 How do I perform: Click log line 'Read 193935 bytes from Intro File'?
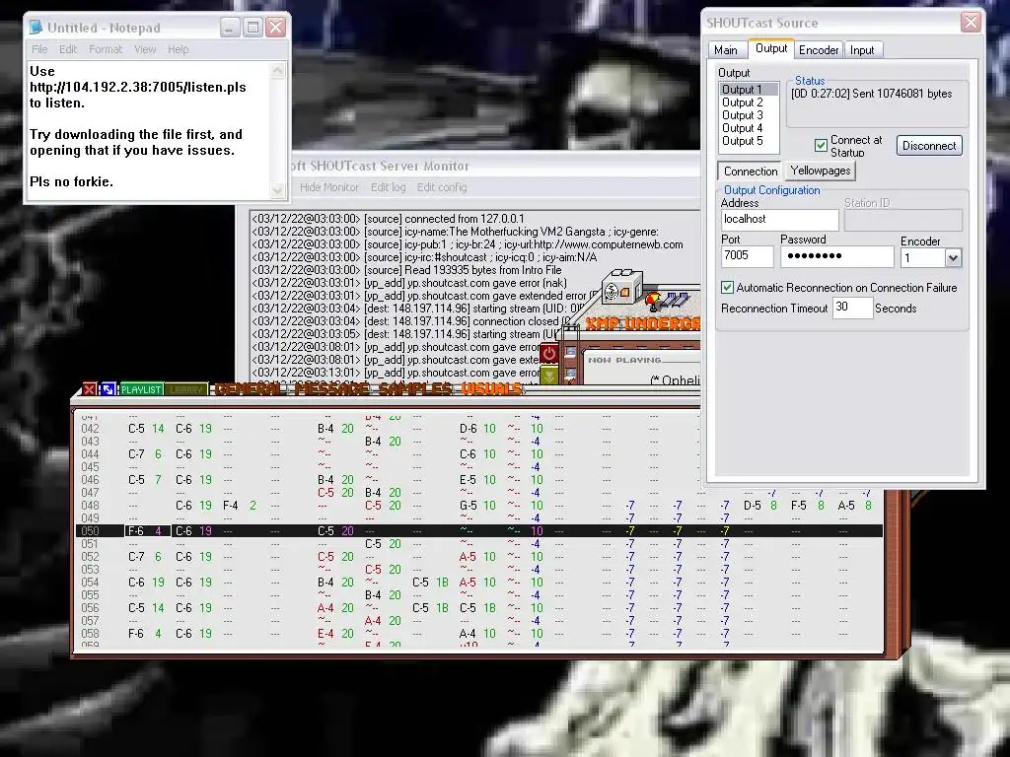point(406,270)
